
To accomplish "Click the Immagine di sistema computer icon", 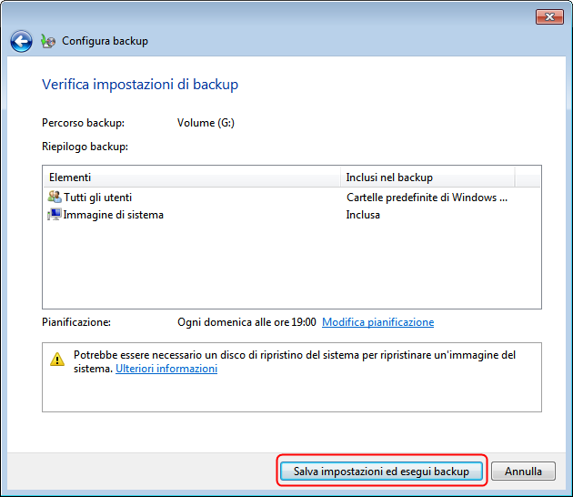I will coord(54,215).
